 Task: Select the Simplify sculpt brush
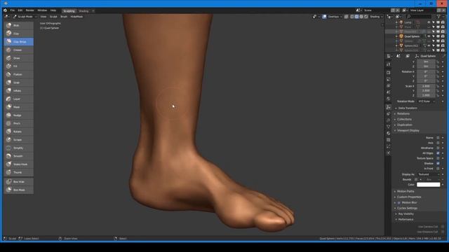pos(19,148)
